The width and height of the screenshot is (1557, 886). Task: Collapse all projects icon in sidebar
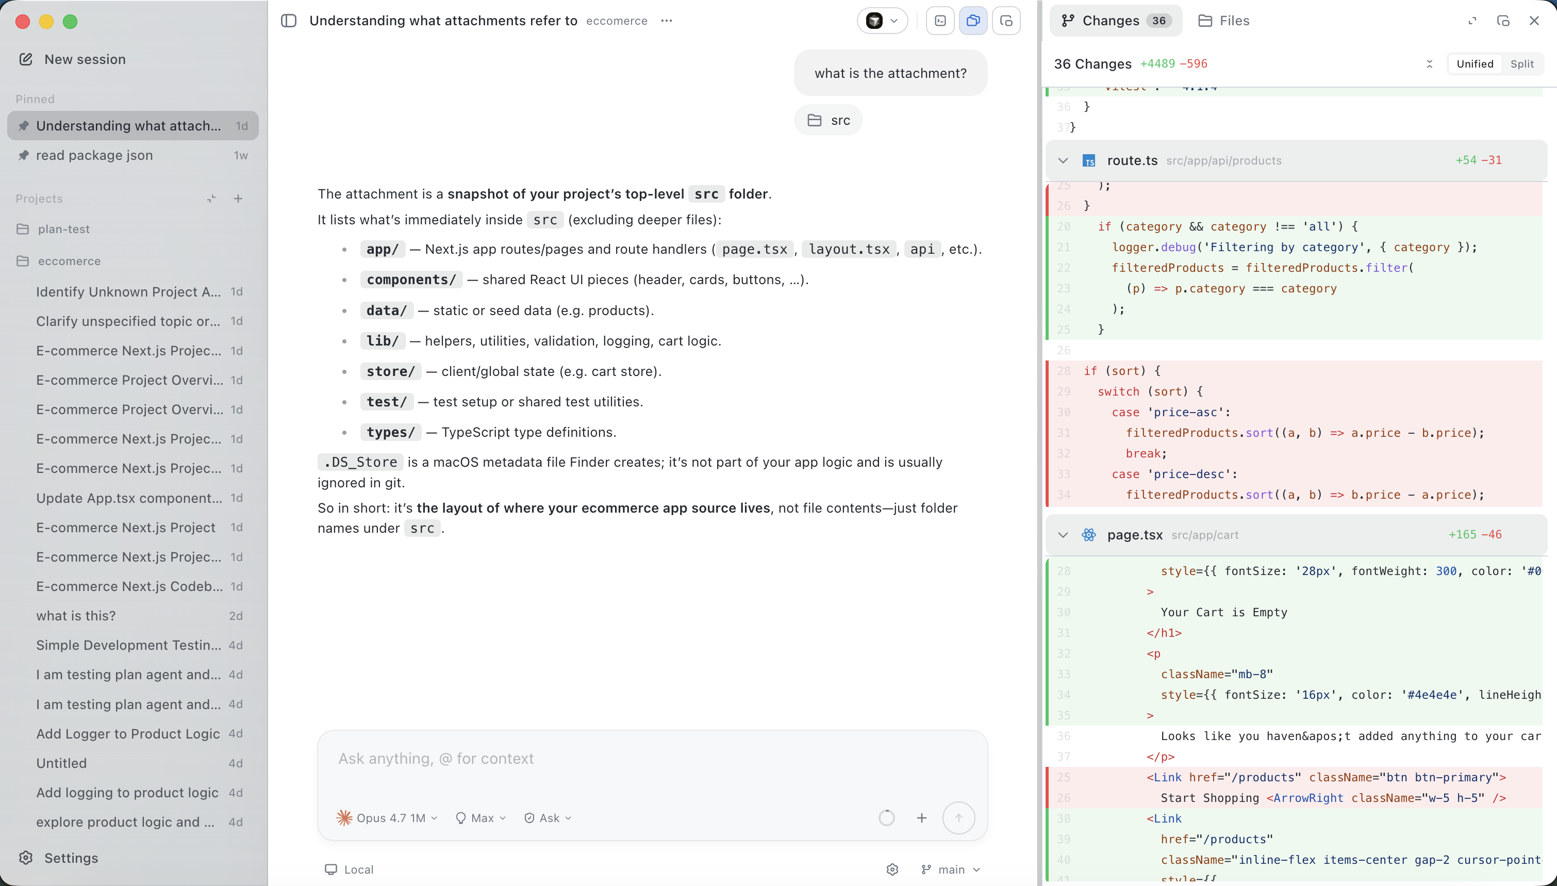(211, 199)
